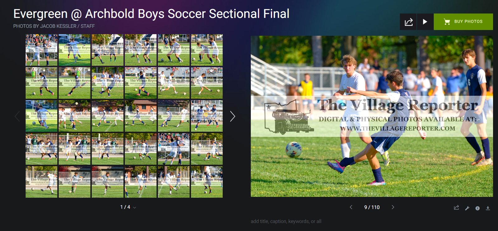Start the slideshow with the play button
This screenshot has width=498, height=231.
pyautogui.click(x=425, y=22)
